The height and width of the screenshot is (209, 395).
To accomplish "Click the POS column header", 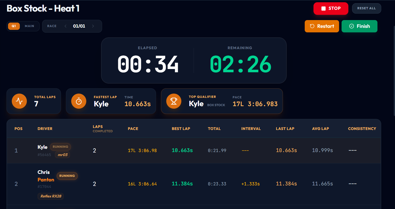I will tap(19, 129).
